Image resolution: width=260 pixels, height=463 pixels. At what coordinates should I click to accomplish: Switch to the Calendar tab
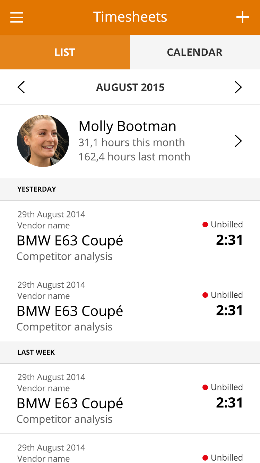[195, 52]
